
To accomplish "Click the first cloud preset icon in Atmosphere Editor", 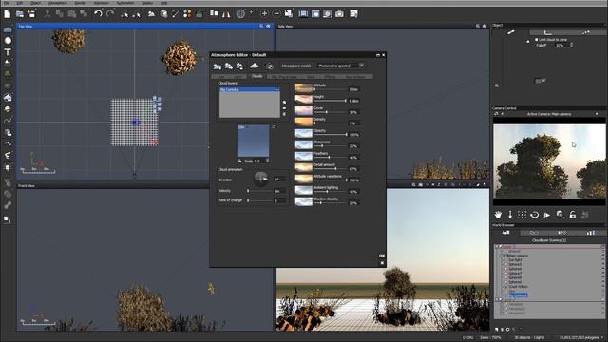I will 218,66.
